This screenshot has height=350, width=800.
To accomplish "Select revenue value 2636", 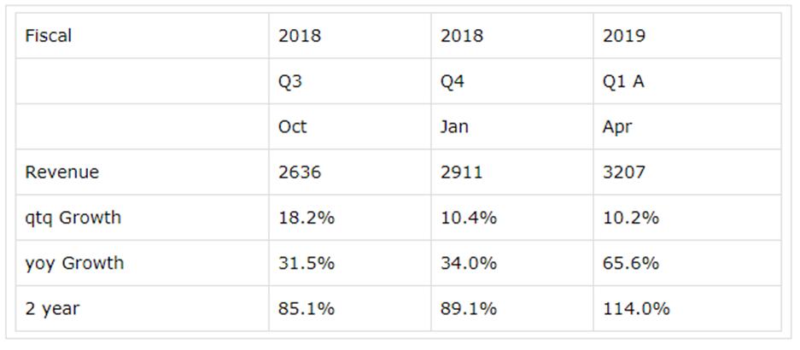I will coord(300,172).
